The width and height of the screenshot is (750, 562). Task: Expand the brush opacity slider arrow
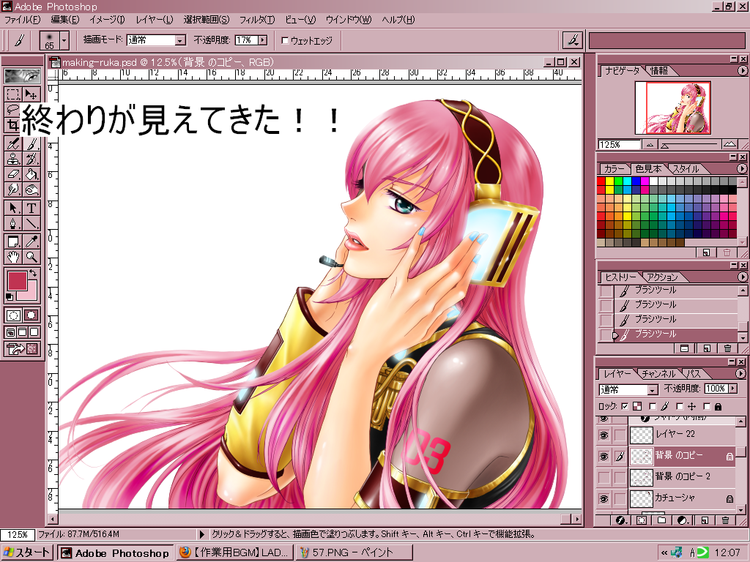pos(262,40)
